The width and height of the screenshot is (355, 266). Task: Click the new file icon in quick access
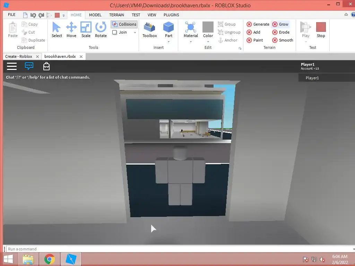pyautogui.click(x=25, y=15)
